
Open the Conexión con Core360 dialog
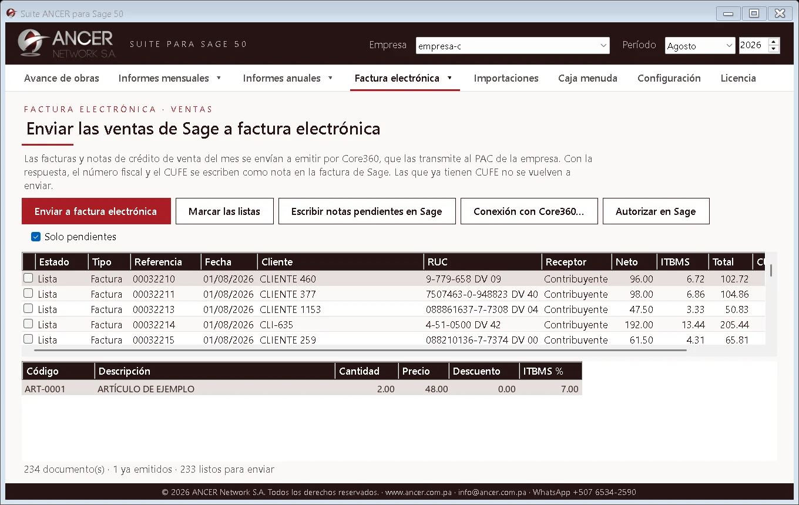point(529,211)
